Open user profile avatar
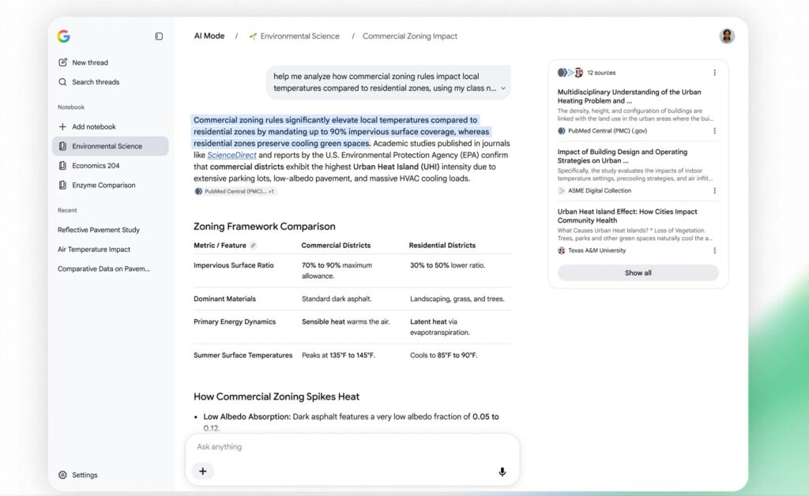Viewport: 809px width, 496px height. [x=727, y=36]
